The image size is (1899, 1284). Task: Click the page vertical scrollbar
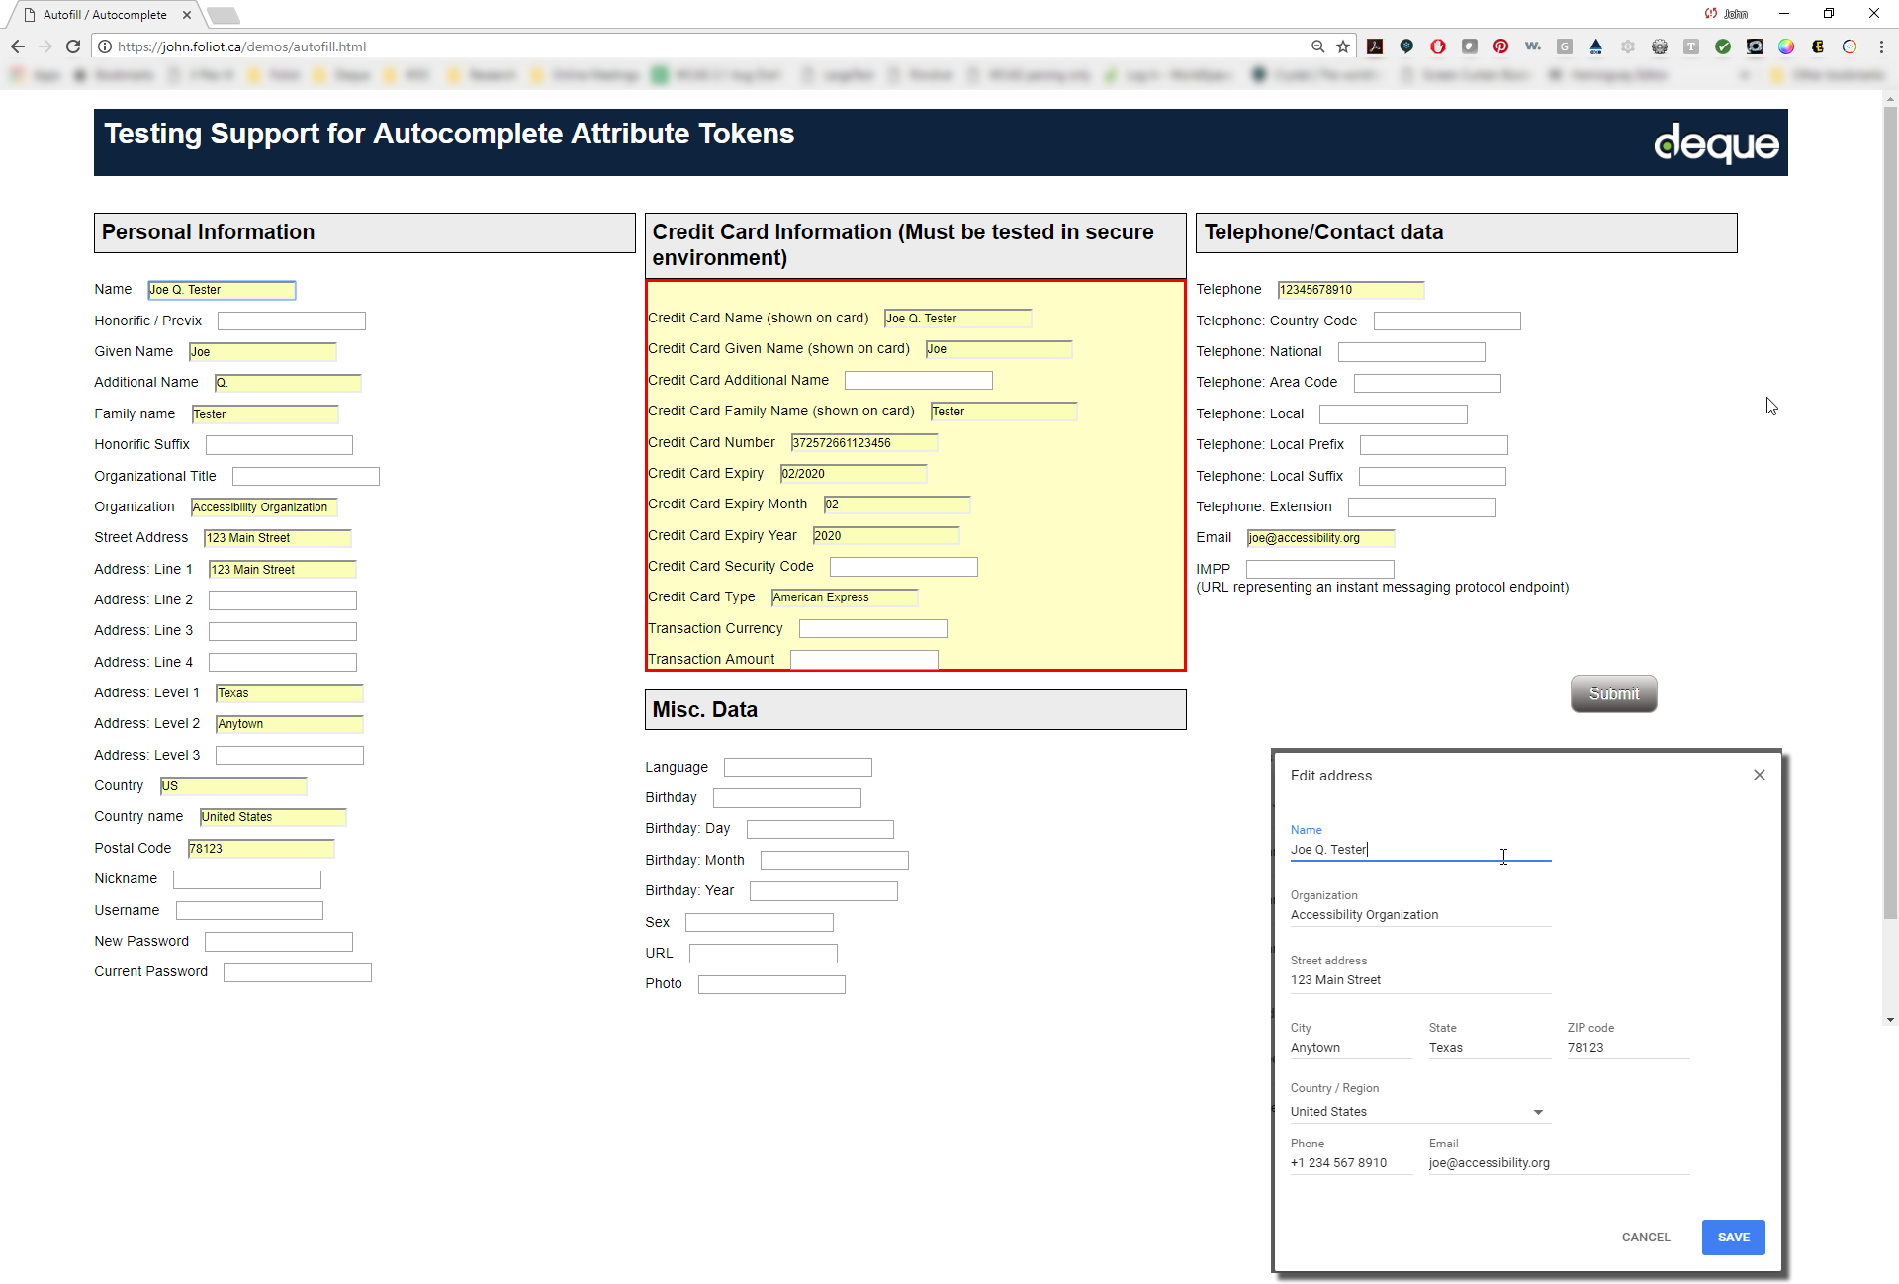coord(1890,495)
